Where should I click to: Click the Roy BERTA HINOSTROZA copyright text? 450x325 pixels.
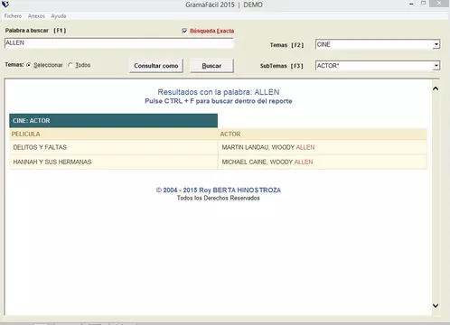[x=219, y=190]
